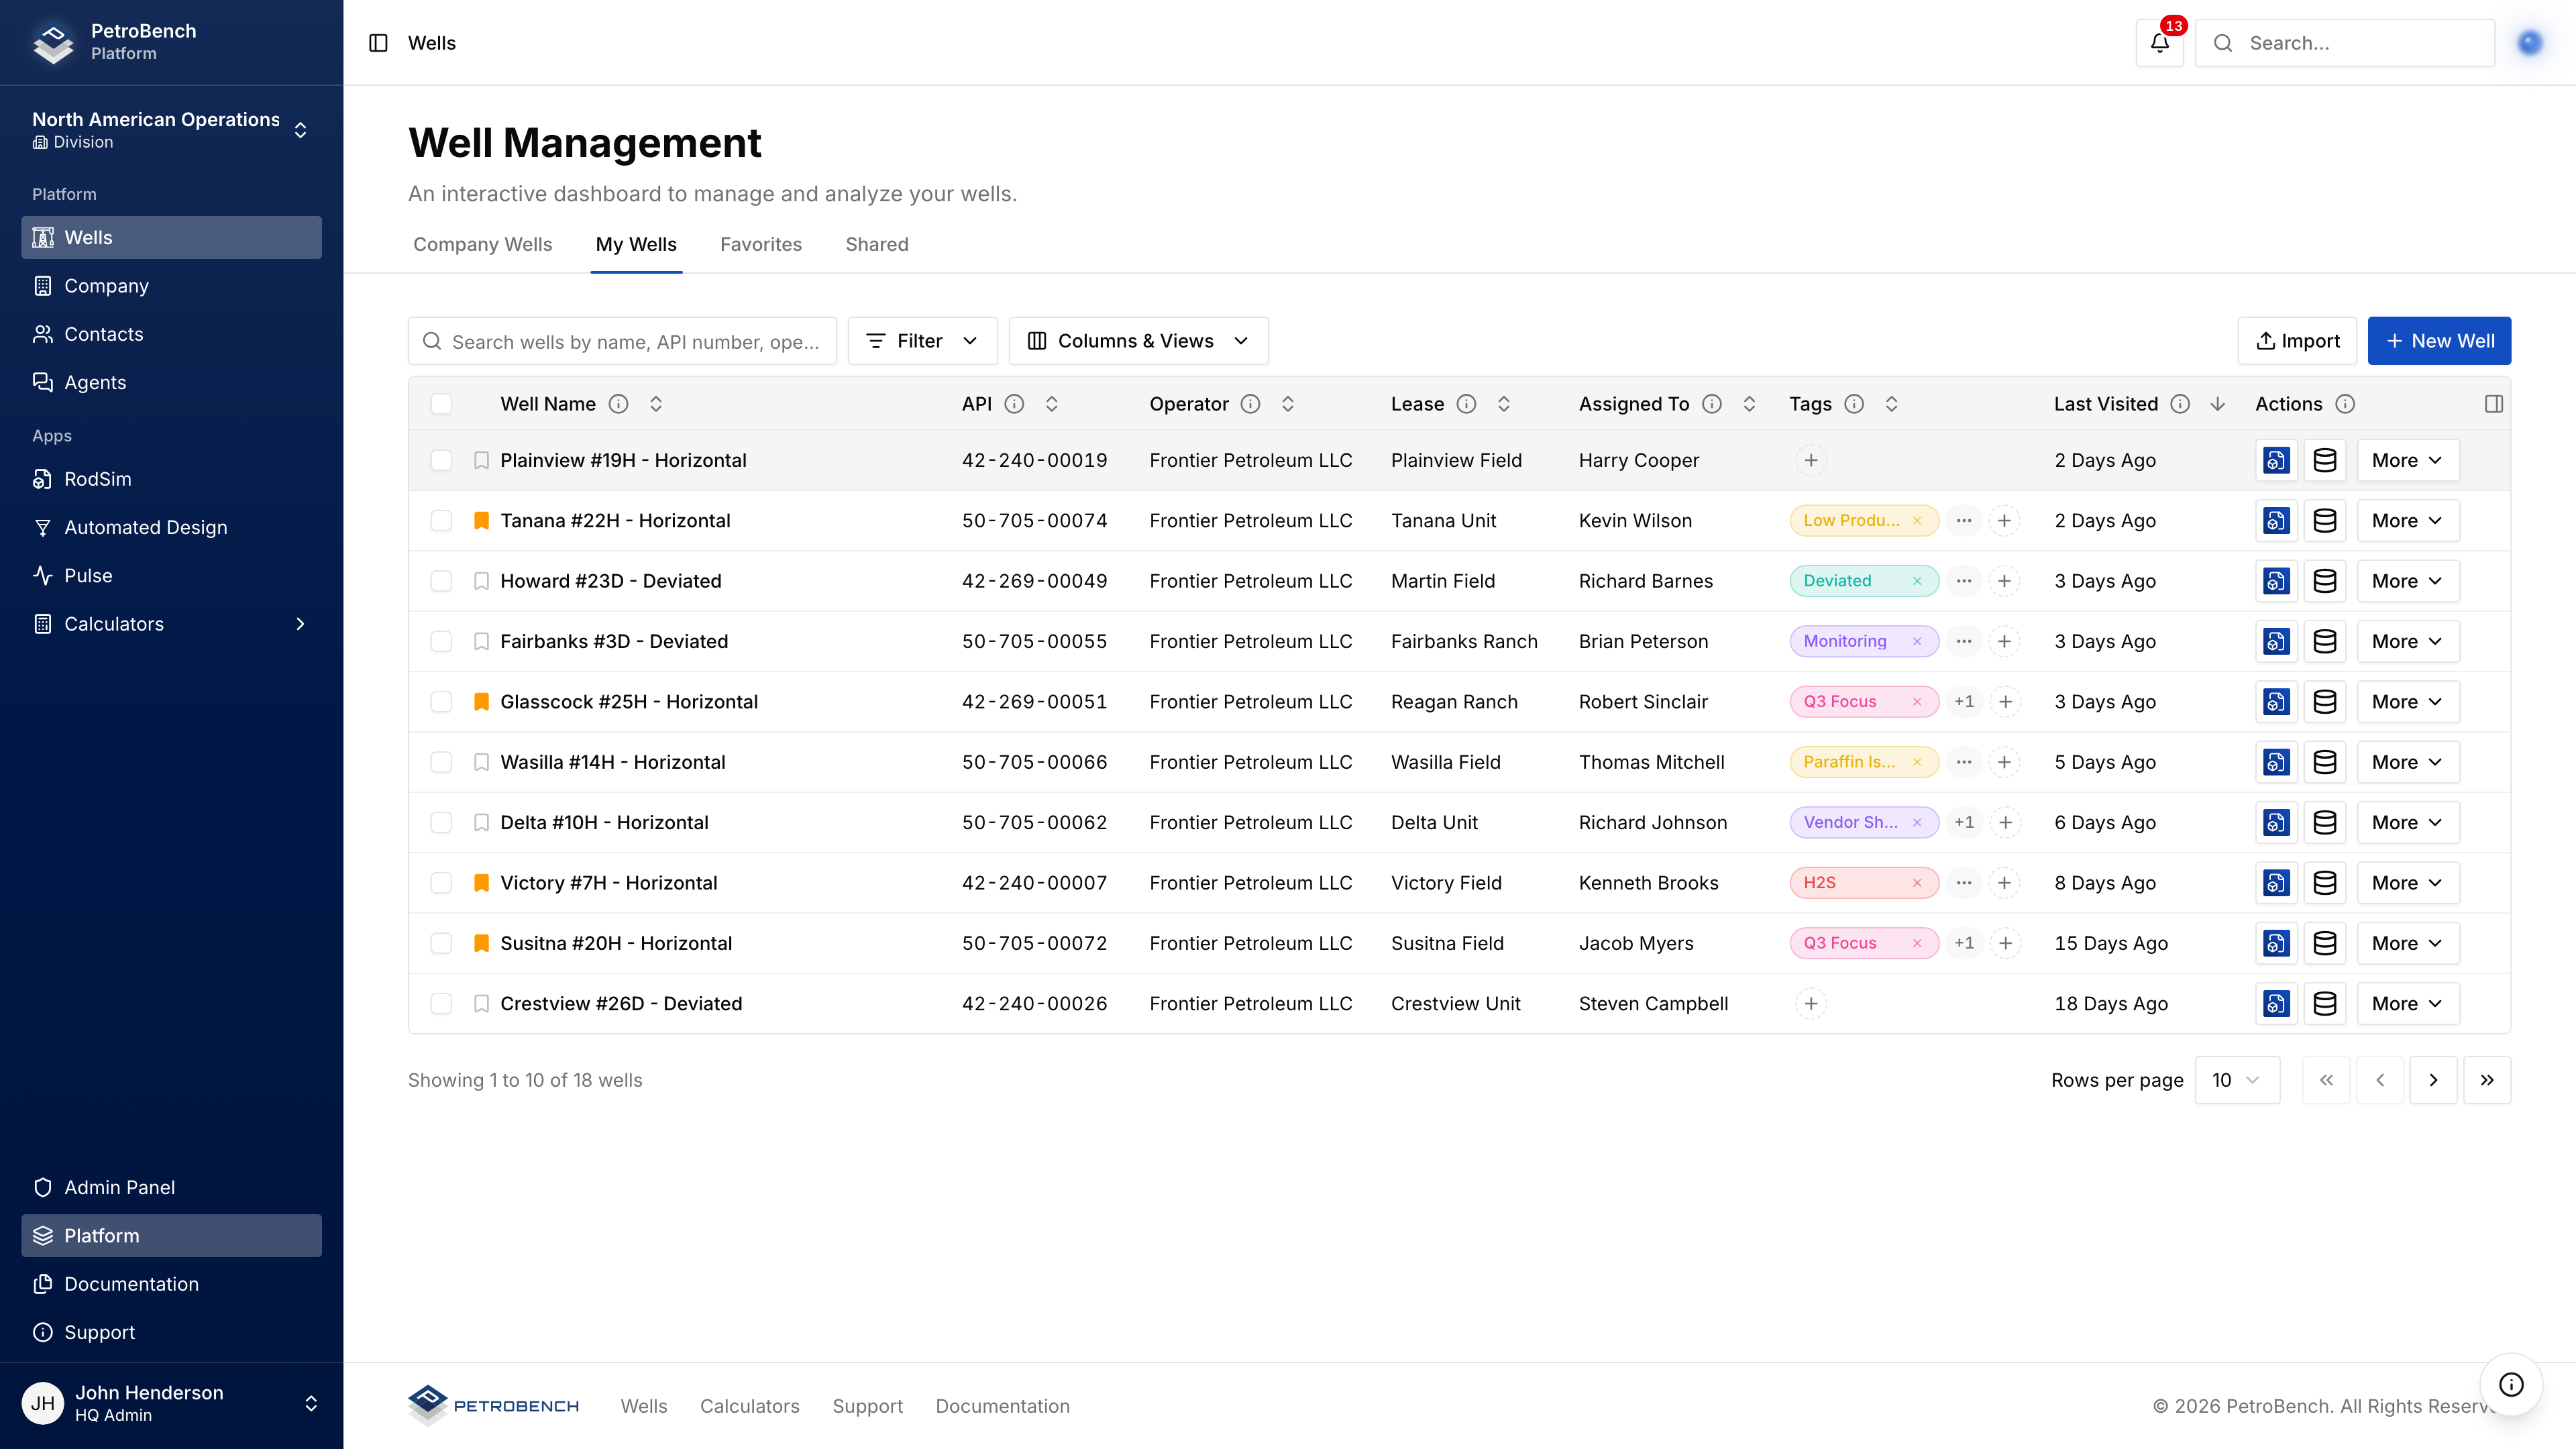Image resolution: width=2576 pixels, height=1449 pixels.
Task: Click the New Well button
Action: [2439, 341]
